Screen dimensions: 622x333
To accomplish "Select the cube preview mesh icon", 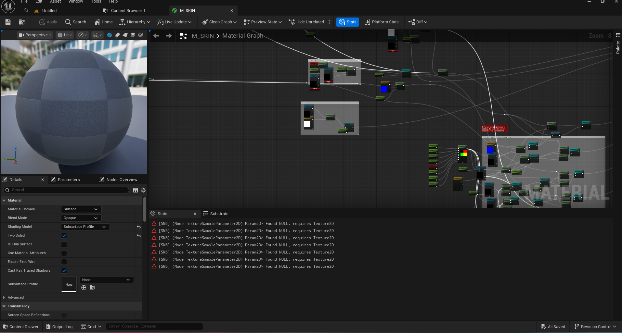I will [x=133, y=35].
